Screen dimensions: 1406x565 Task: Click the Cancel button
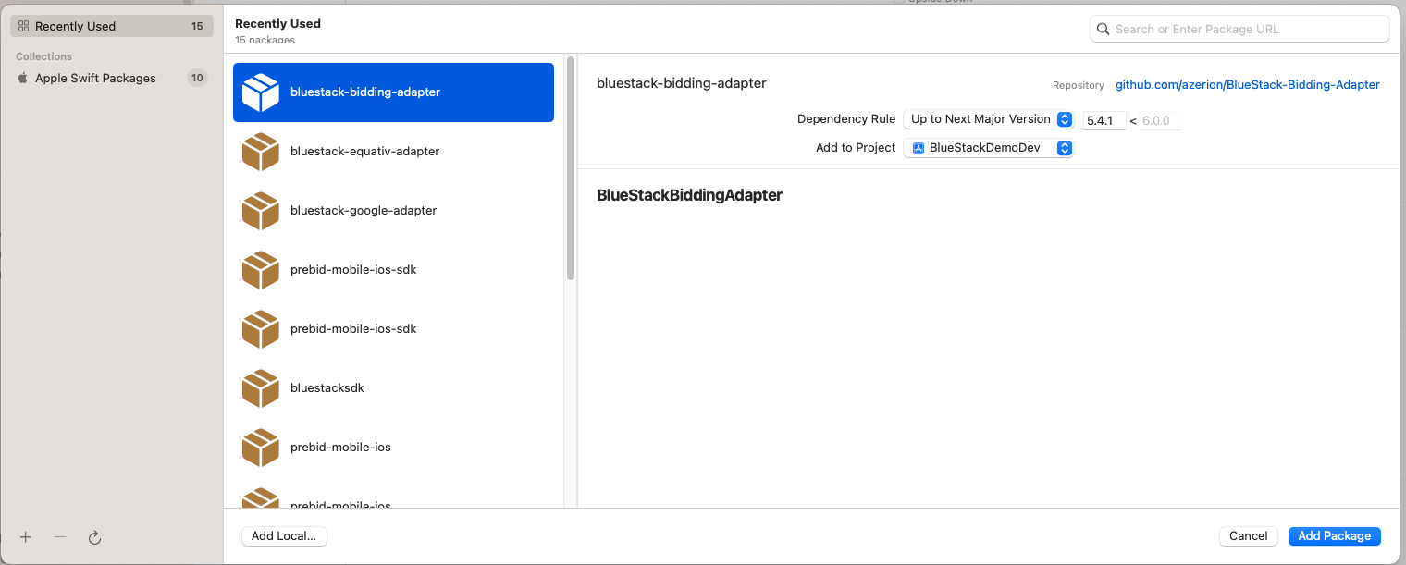pyautogui.click(x=1248, y=535)
